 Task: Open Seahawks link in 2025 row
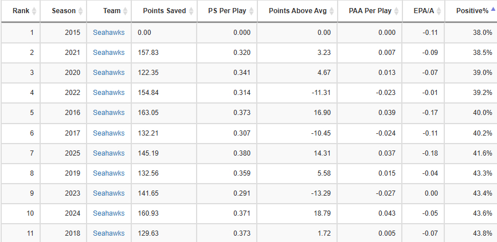tap(108, 153)
